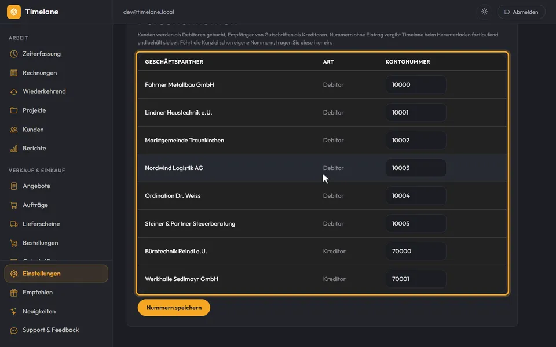Click the dev@timelane.local account text

pos(149,12)
